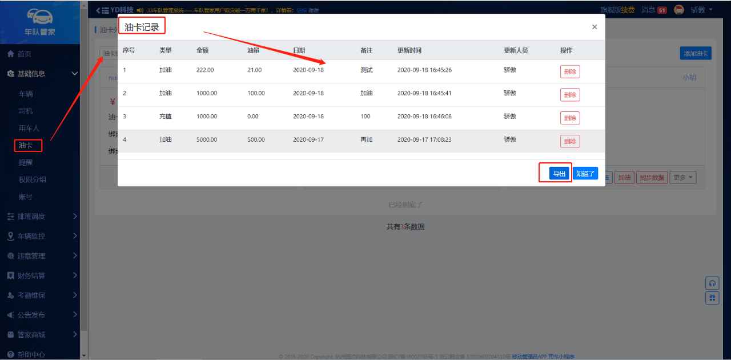Select 提醒 in the sidebar

[x=26, y=162]
